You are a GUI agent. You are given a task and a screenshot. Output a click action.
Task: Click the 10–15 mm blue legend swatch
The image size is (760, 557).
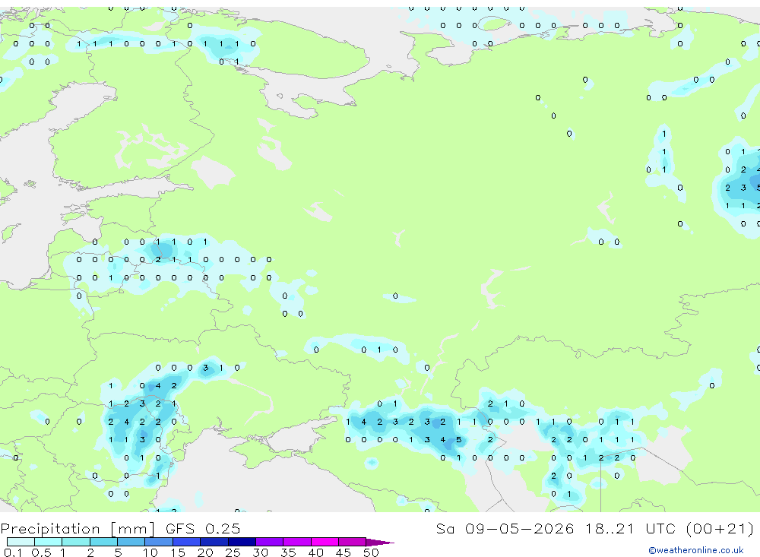coord(159,542)
